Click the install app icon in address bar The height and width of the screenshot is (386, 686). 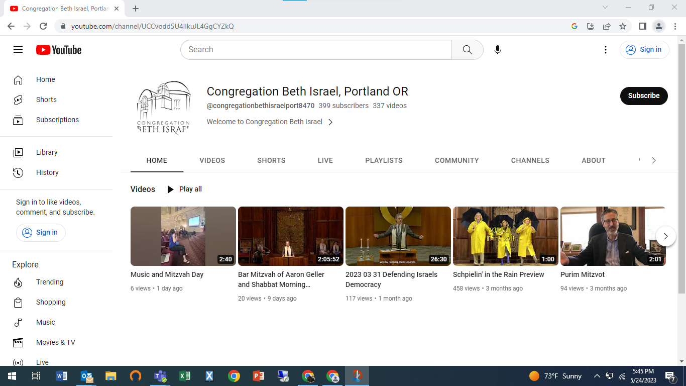(x=591, y=26)
